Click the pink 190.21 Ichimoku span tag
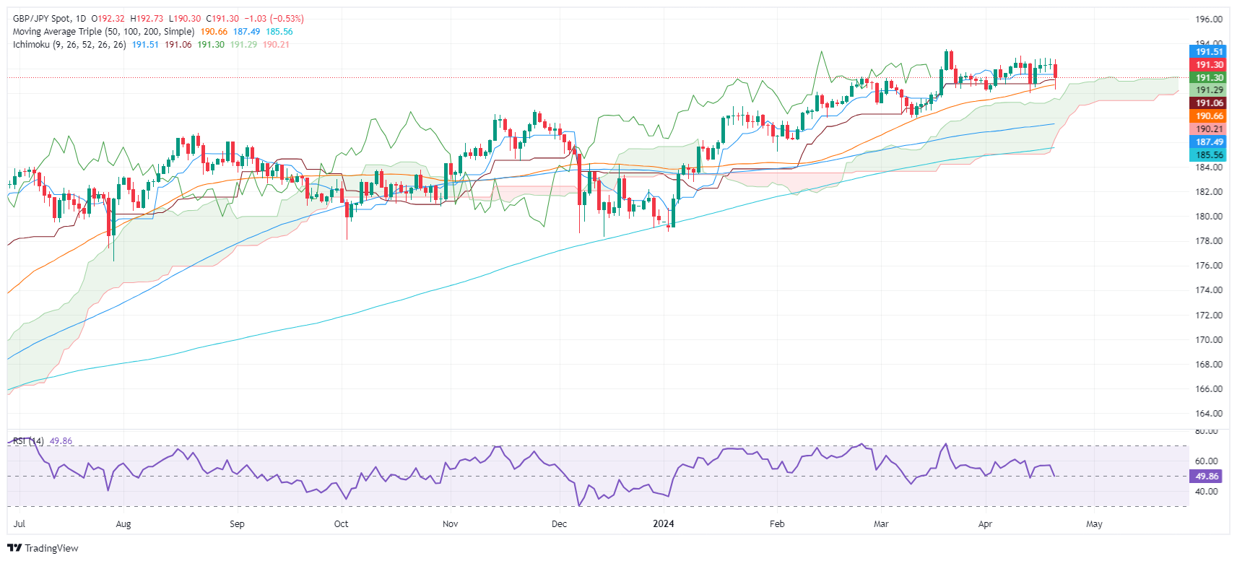 coord(1207,129)
